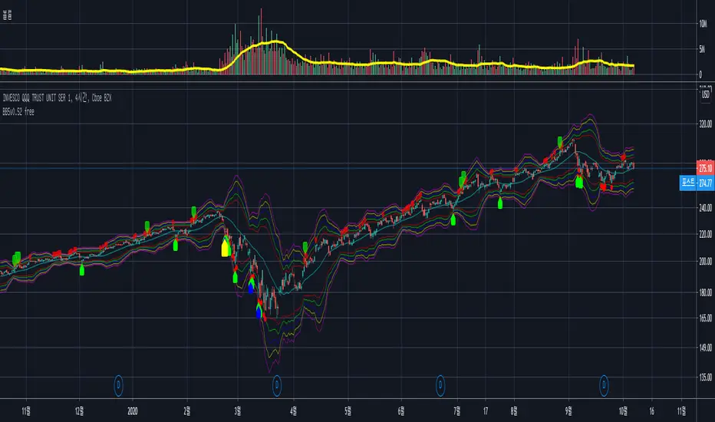Click the 8월 label on the time axis
715x422 pixels.
[514, 411]
